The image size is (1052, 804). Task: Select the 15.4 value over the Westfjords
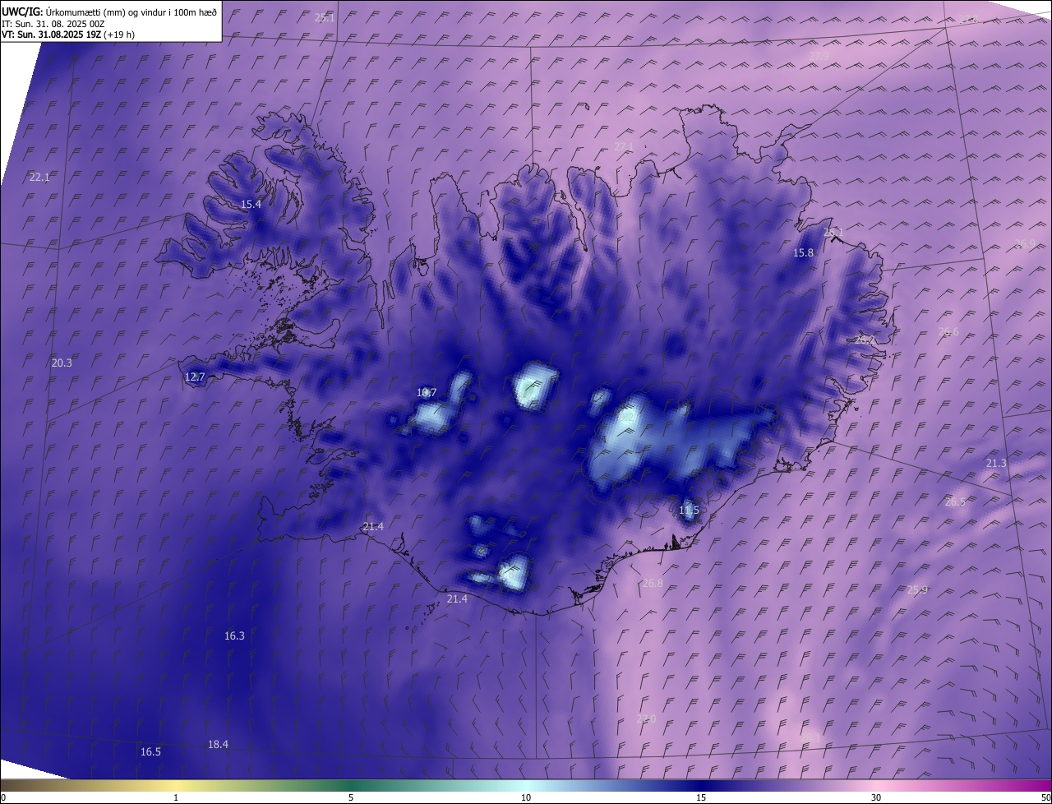pyautogui.click(x=251, y=205)
